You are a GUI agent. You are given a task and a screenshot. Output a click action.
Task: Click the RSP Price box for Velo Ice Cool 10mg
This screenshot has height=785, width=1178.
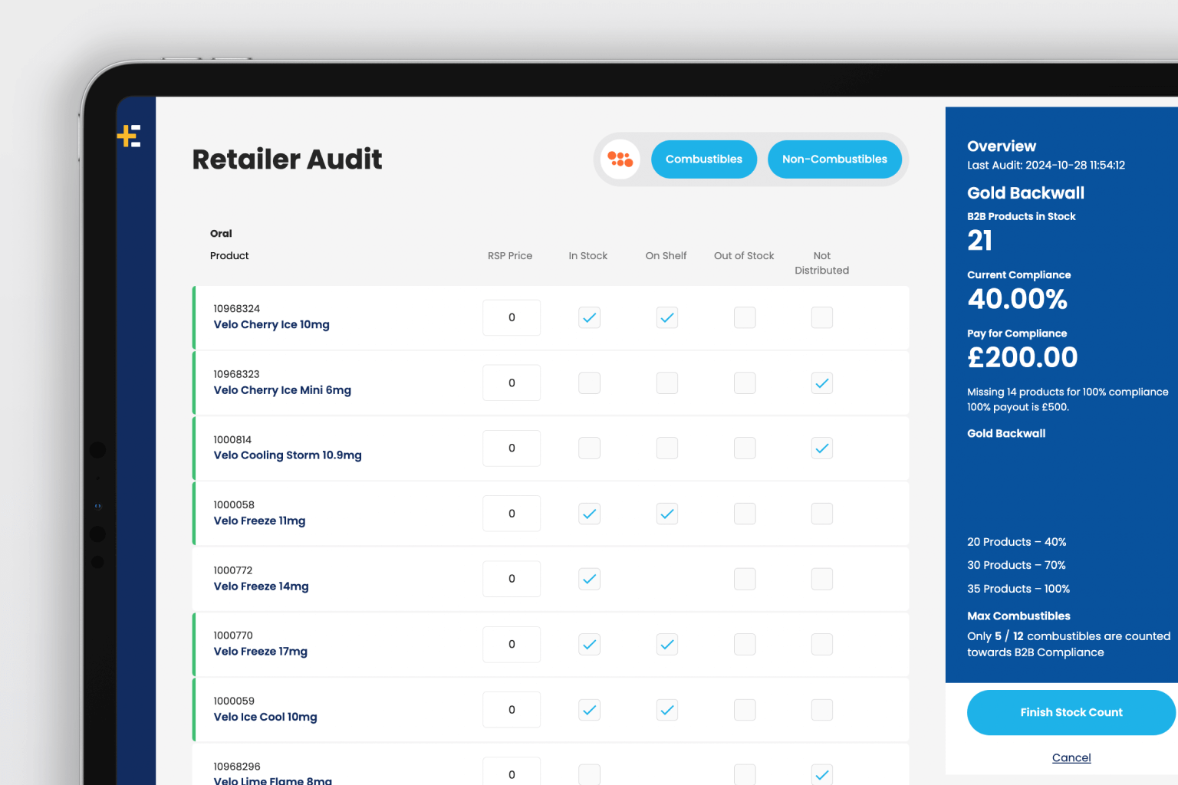512,710
